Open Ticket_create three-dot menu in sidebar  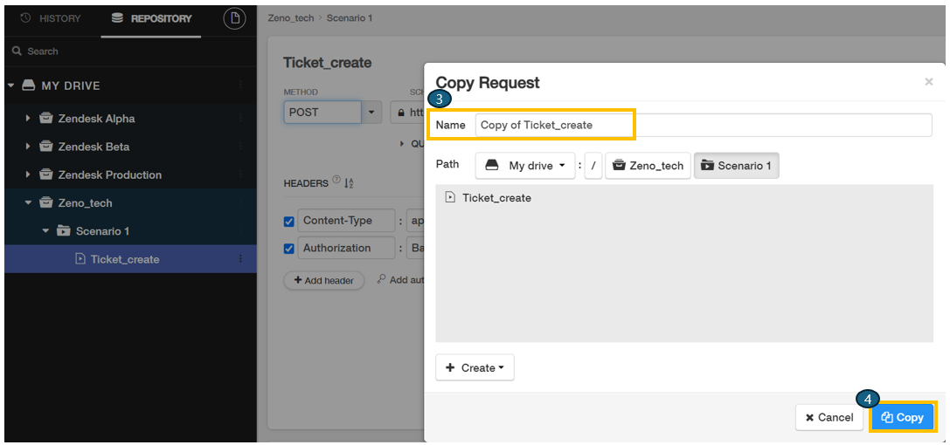240,259
